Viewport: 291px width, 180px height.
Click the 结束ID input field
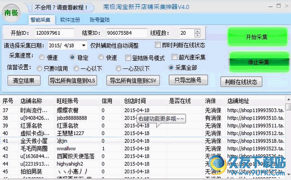[x=127, y=33]
